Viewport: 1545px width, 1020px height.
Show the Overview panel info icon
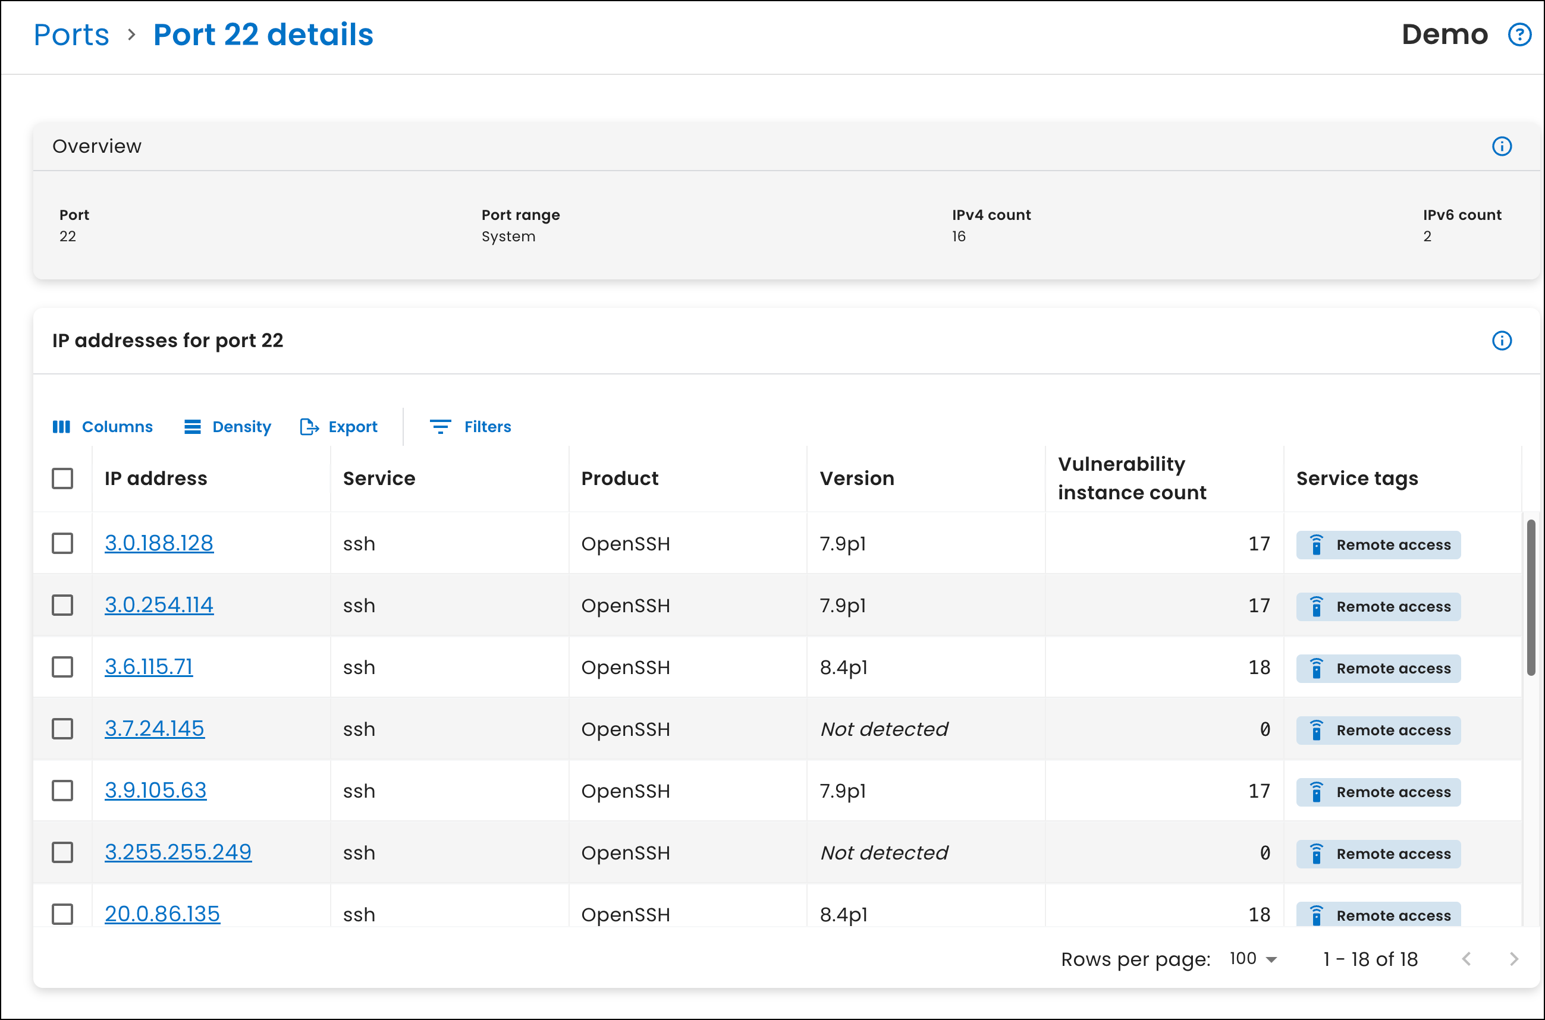click(1502, 146)
